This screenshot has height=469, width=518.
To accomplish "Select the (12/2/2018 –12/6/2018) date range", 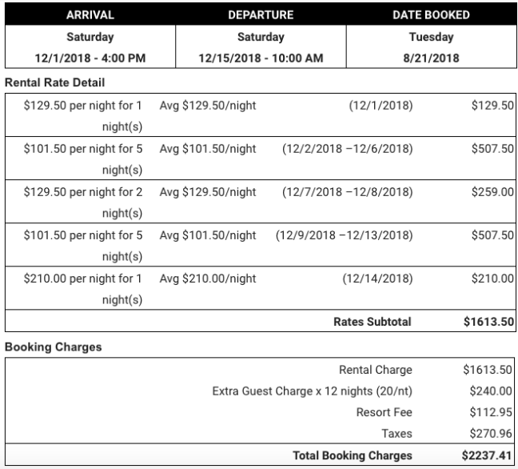I will pyautogui.click(x=347, y=149).
